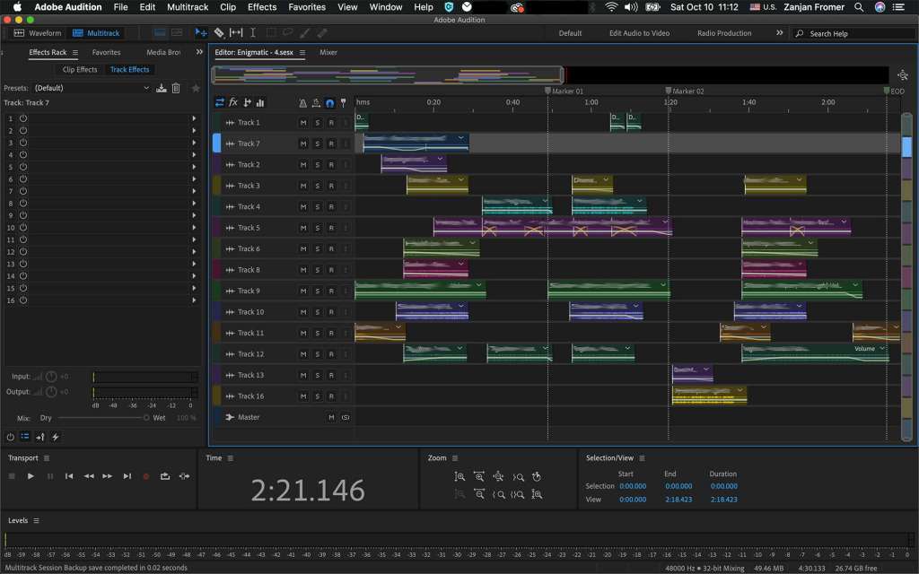Mute the Master track
Screen dimensions: 919x574
click(331, 417)
